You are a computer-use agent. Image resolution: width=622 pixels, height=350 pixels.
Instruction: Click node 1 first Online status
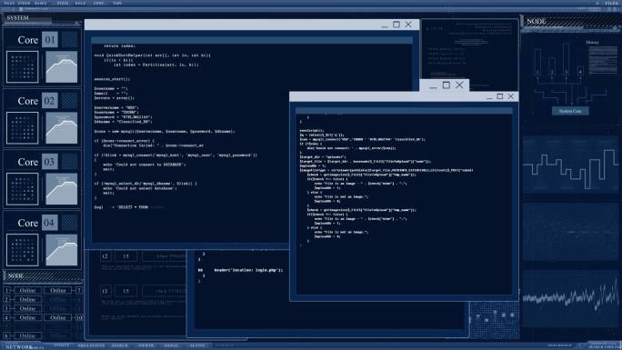pos(28,291)
